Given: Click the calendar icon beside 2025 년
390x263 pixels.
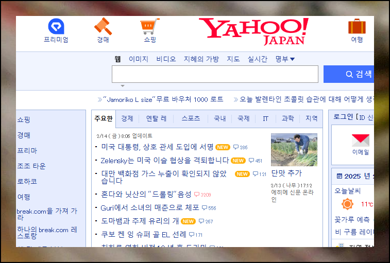Looking at the screenshot, I should click(x=340, y=176).
